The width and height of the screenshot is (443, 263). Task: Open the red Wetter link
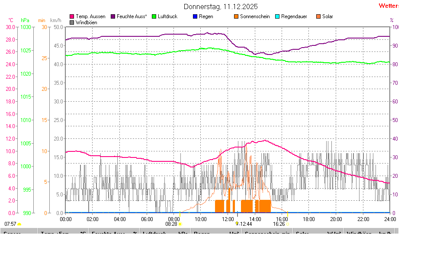pos(388,6)
